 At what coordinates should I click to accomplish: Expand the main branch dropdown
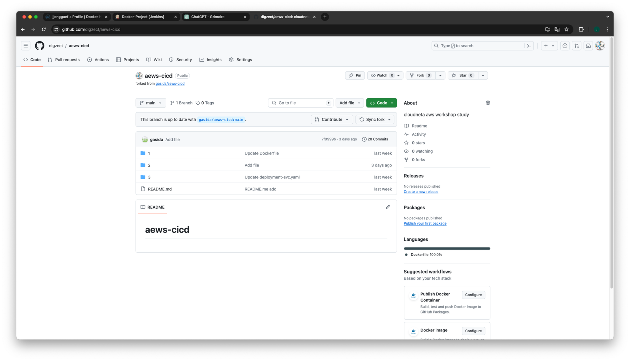pos(151,103)
